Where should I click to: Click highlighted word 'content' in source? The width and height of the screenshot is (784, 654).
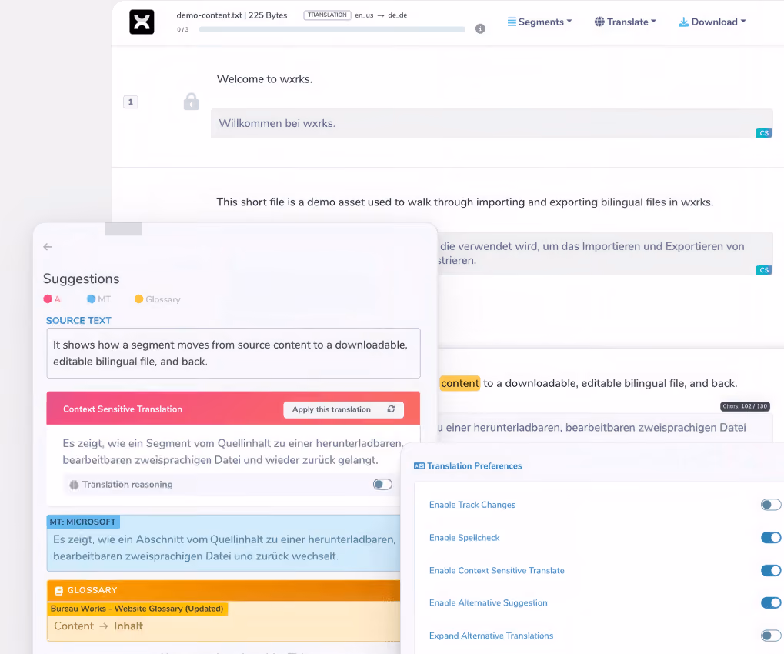click(460, 383)
